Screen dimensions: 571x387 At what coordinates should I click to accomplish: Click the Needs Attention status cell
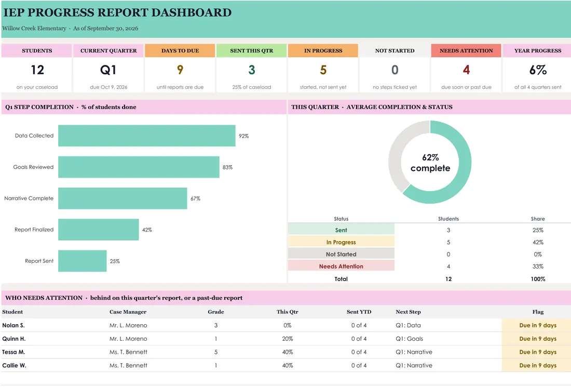click(x=341, y=266)
